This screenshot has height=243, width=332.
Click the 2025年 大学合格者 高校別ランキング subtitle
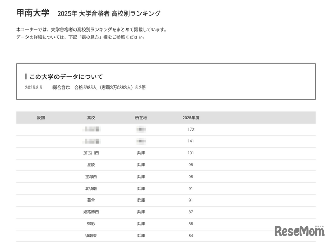click(x=109, y=13)
